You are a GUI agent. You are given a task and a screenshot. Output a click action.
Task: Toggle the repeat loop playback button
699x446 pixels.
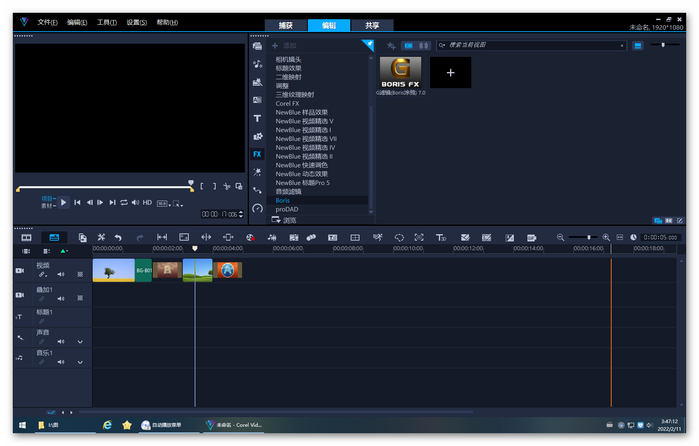point(124,203)
